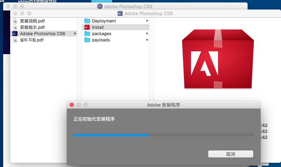
Task: Click the rear window title Adobe Photoshop CS6
Action: [128, 6]
